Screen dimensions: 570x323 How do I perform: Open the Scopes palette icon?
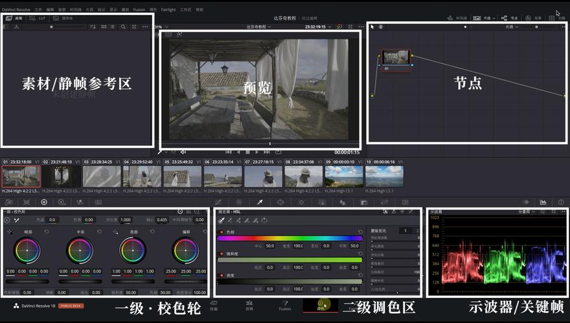point(543,202)
